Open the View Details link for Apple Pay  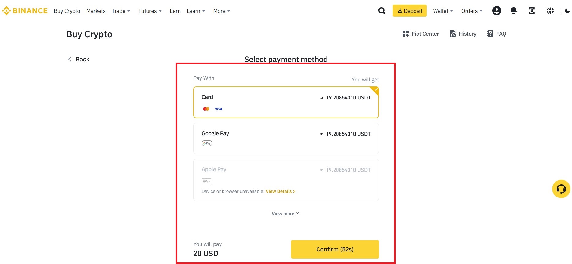[280, 191]
